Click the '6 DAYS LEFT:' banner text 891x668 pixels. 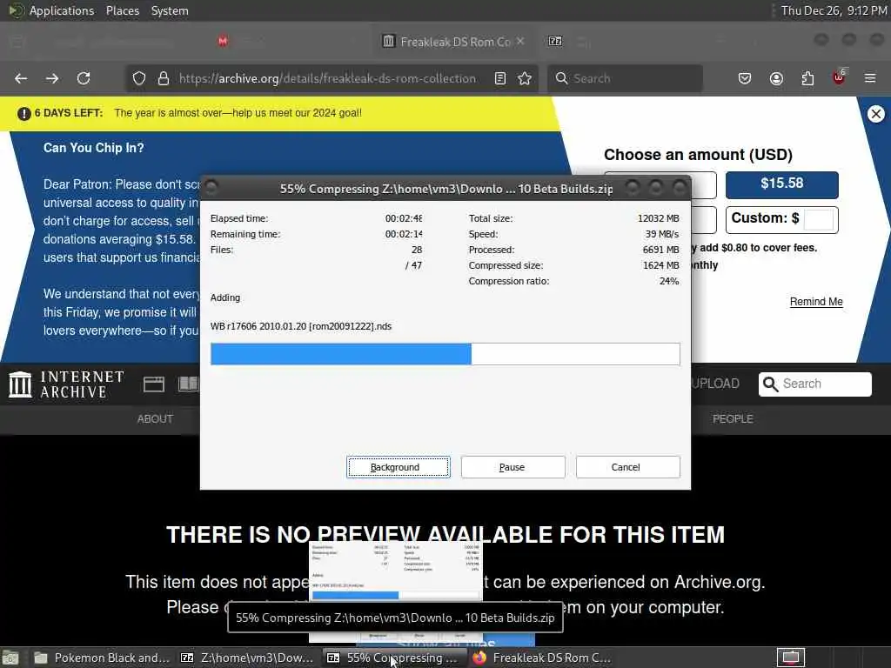point(69,113)
